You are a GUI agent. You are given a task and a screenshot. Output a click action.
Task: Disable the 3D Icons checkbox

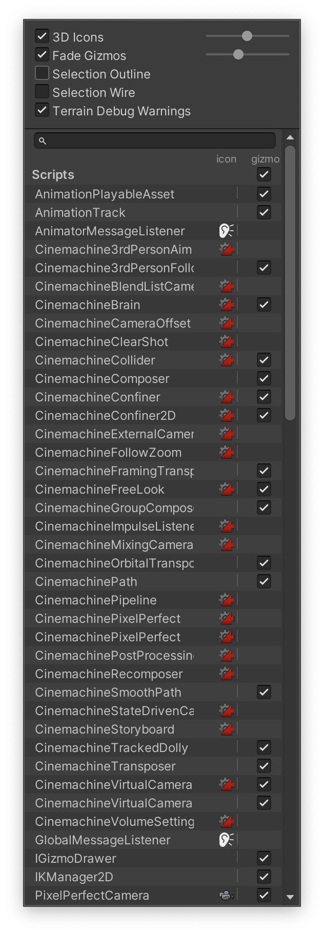[x=42, y=36]
